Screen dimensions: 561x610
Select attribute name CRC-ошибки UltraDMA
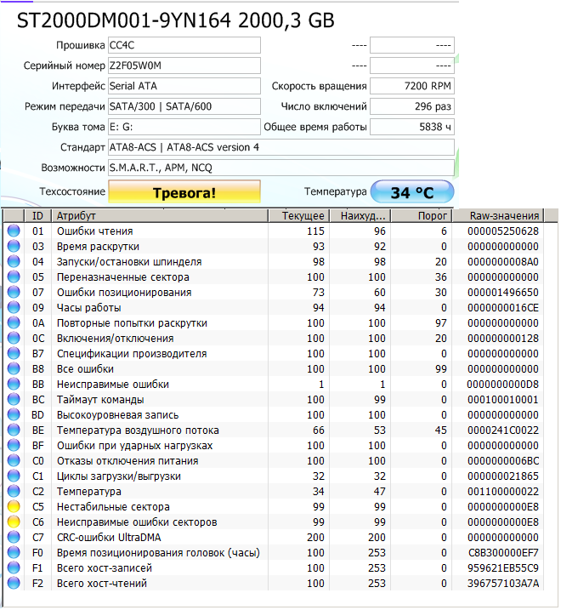click(109, 538)
